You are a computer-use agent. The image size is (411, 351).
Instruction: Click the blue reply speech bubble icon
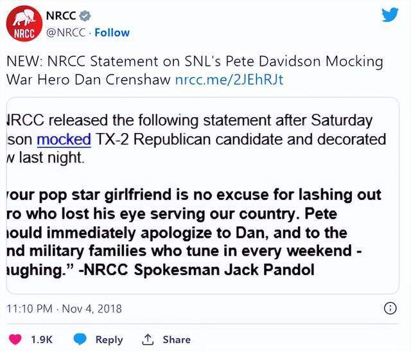point(80,339)
